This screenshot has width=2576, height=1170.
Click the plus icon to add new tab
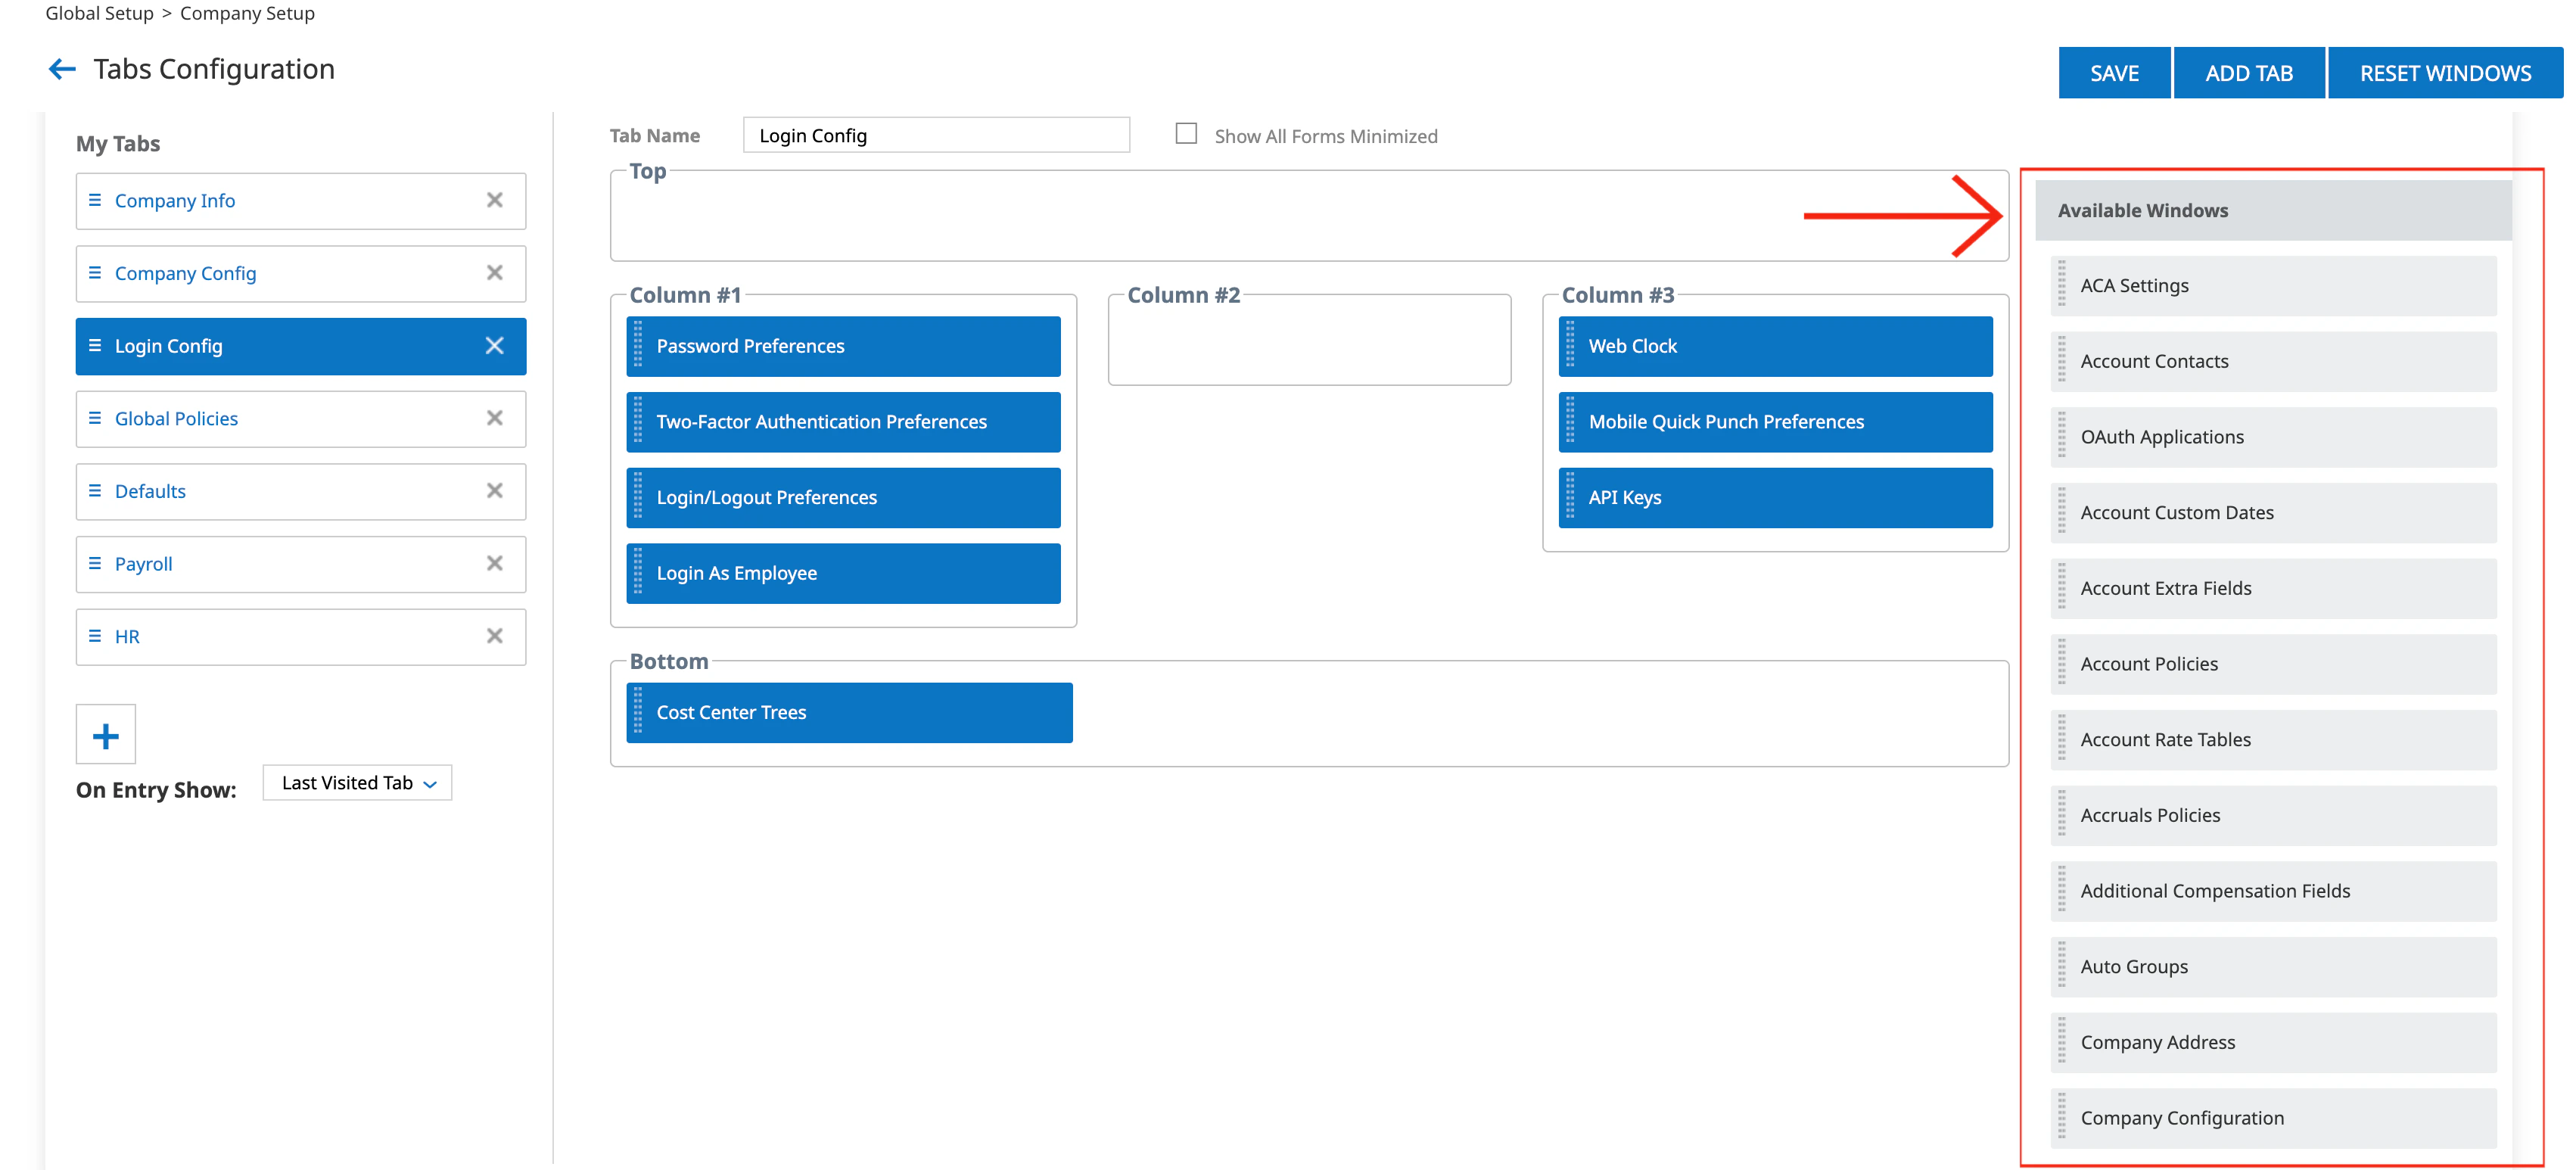(105, 736)
